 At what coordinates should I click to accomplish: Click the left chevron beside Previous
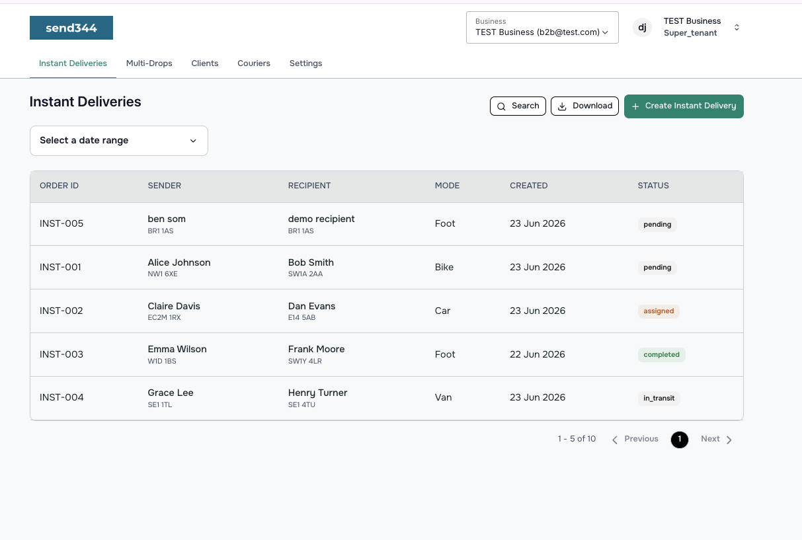(615, 440)
